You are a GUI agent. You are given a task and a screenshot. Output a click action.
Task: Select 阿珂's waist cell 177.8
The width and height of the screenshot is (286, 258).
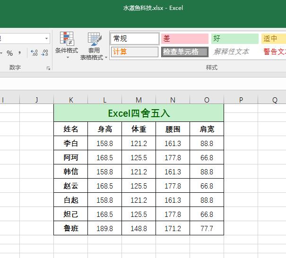pos(173,157)
